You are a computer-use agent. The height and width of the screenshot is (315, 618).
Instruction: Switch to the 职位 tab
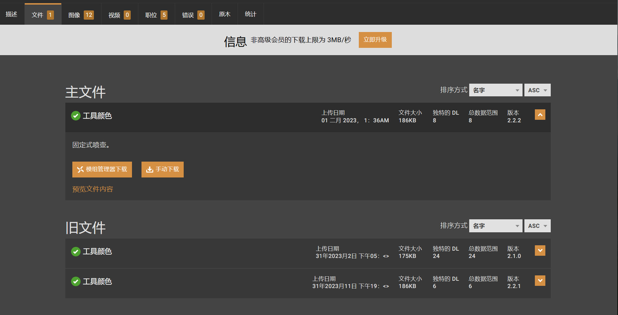tap(157, 14)
